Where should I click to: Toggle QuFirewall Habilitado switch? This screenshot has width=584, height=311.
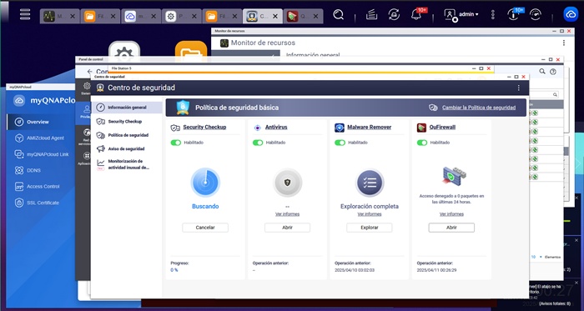point(422,143)
